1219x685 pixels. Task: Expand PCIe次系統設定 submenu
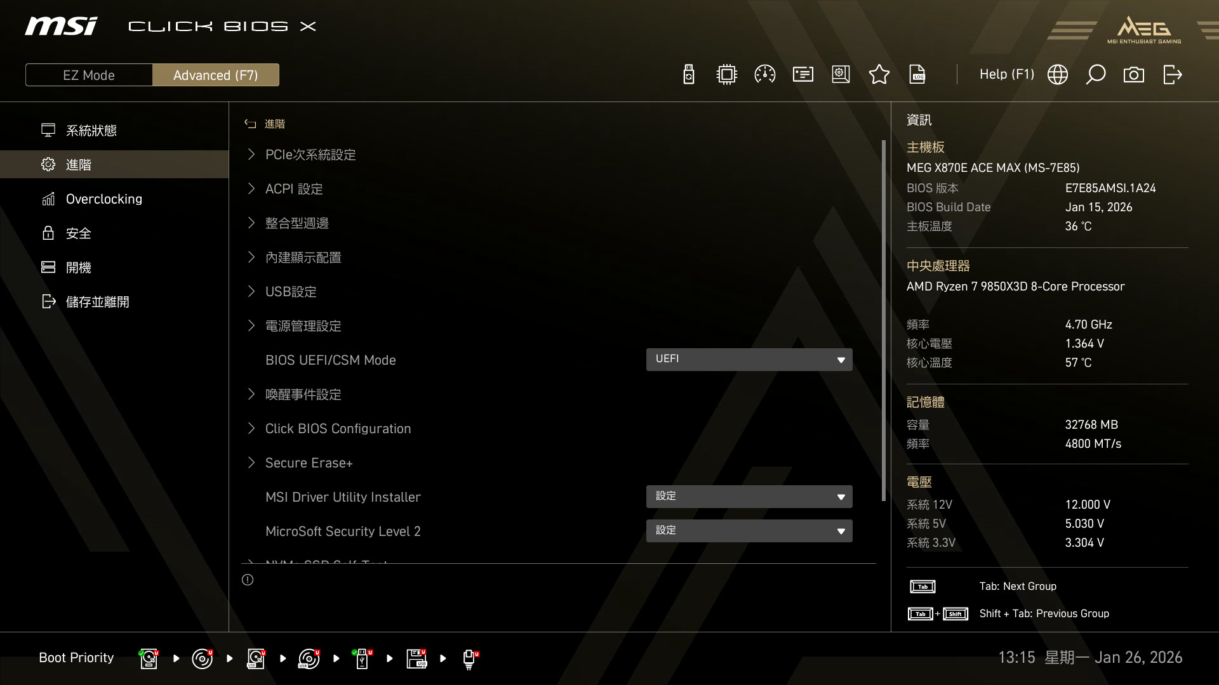[x=310, y=155]
